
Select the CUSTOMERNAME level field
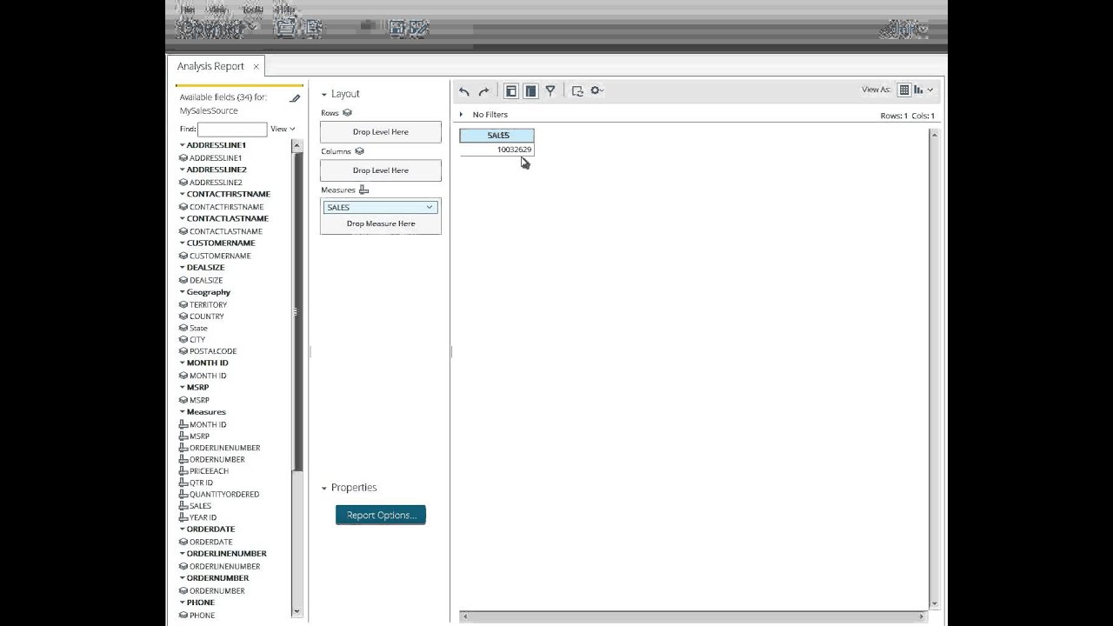[x=220, y=256]
